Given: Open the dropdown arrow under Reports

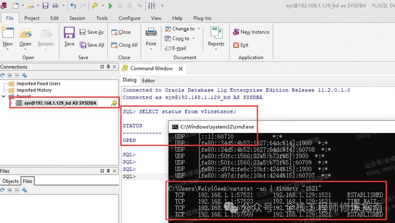Looking at the screenshot, I should point(216,49).
